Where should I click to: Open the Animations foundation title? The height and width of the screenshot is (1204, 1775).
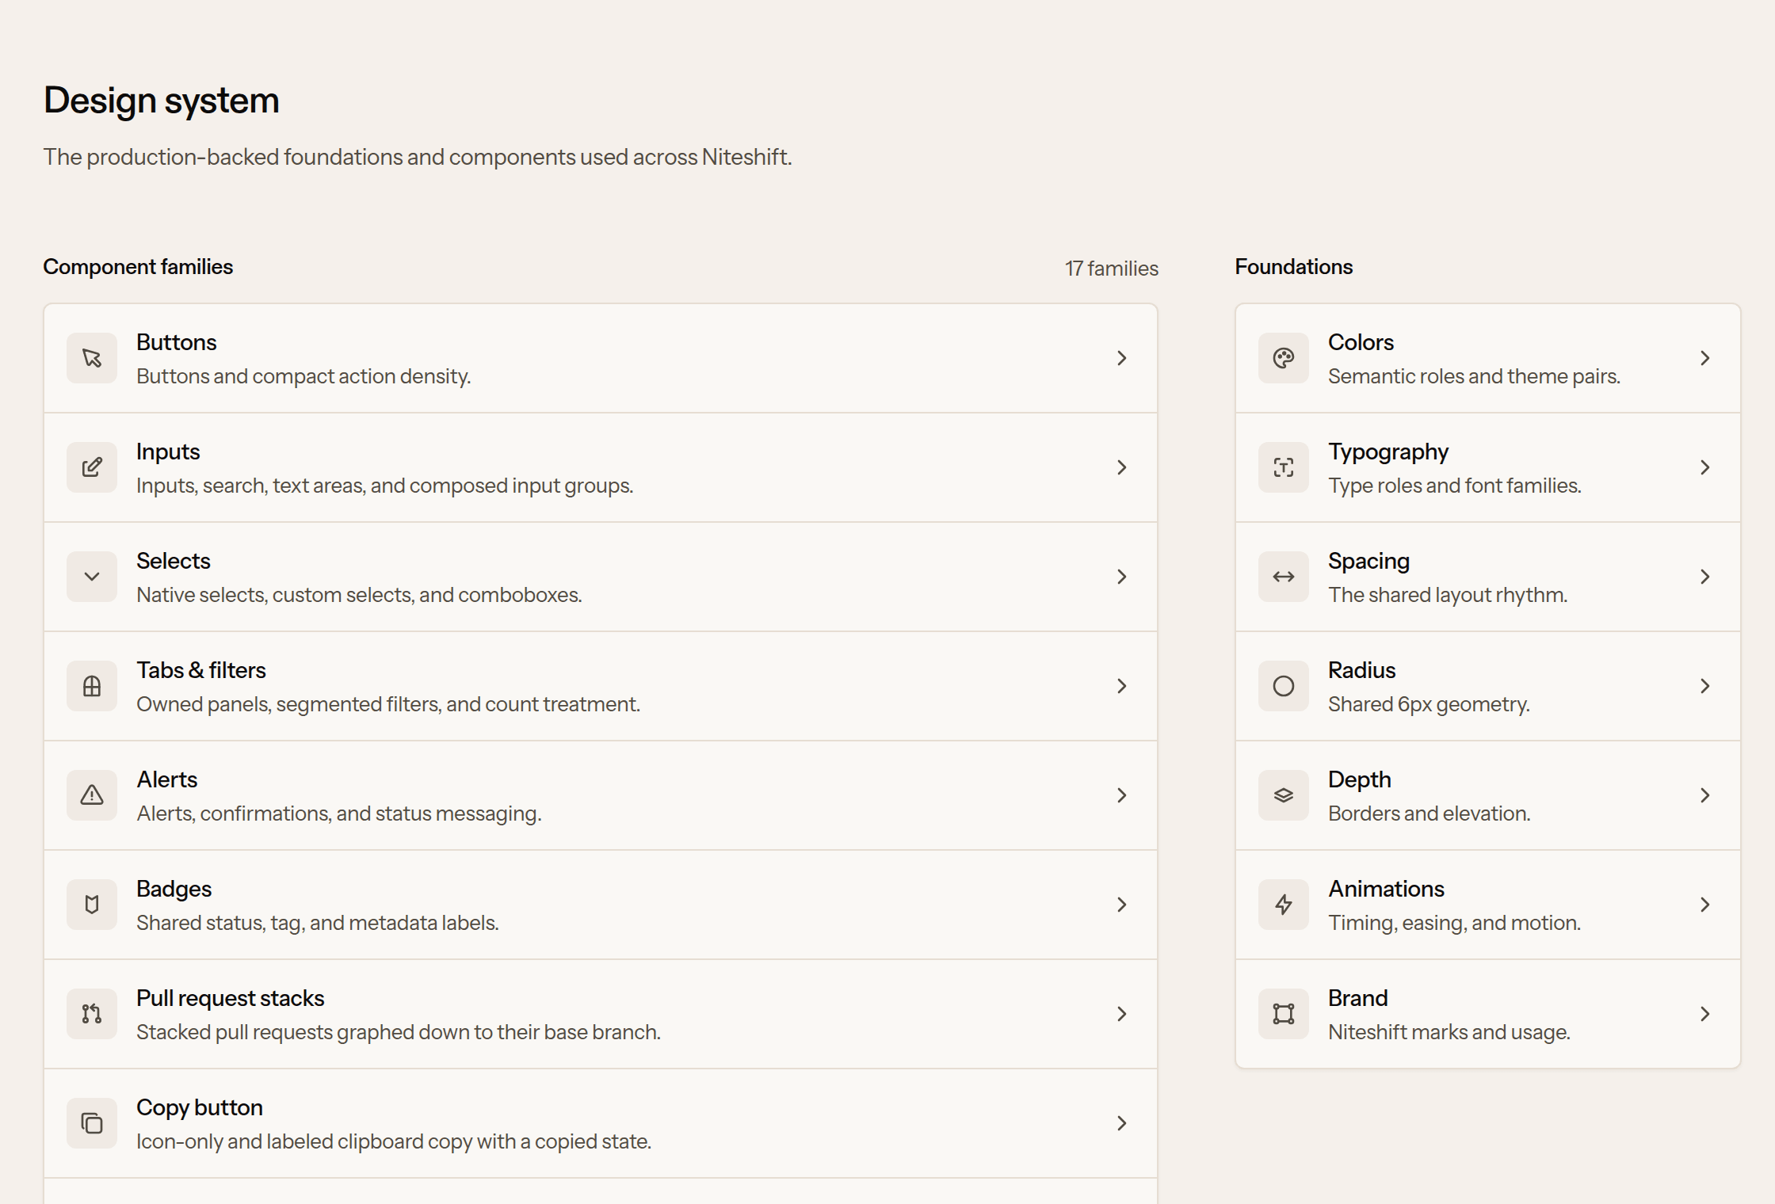click(1386, 889)
